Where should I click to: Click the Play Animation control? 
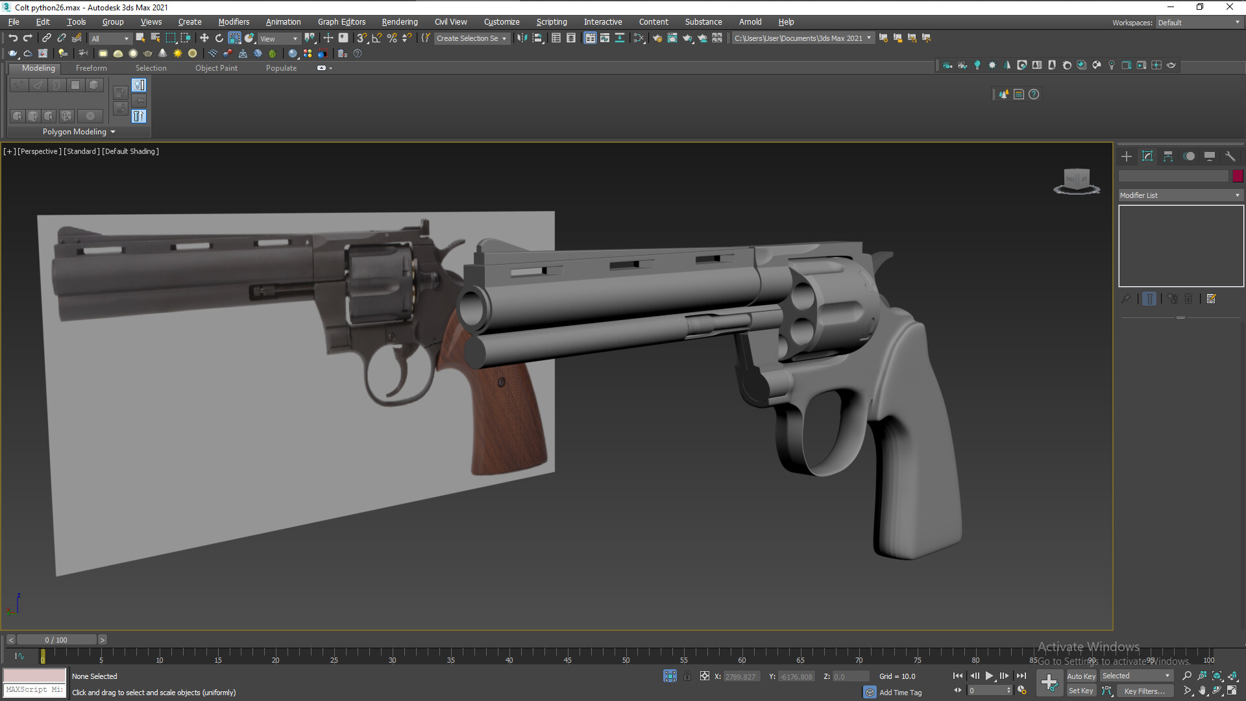(990, 676)
